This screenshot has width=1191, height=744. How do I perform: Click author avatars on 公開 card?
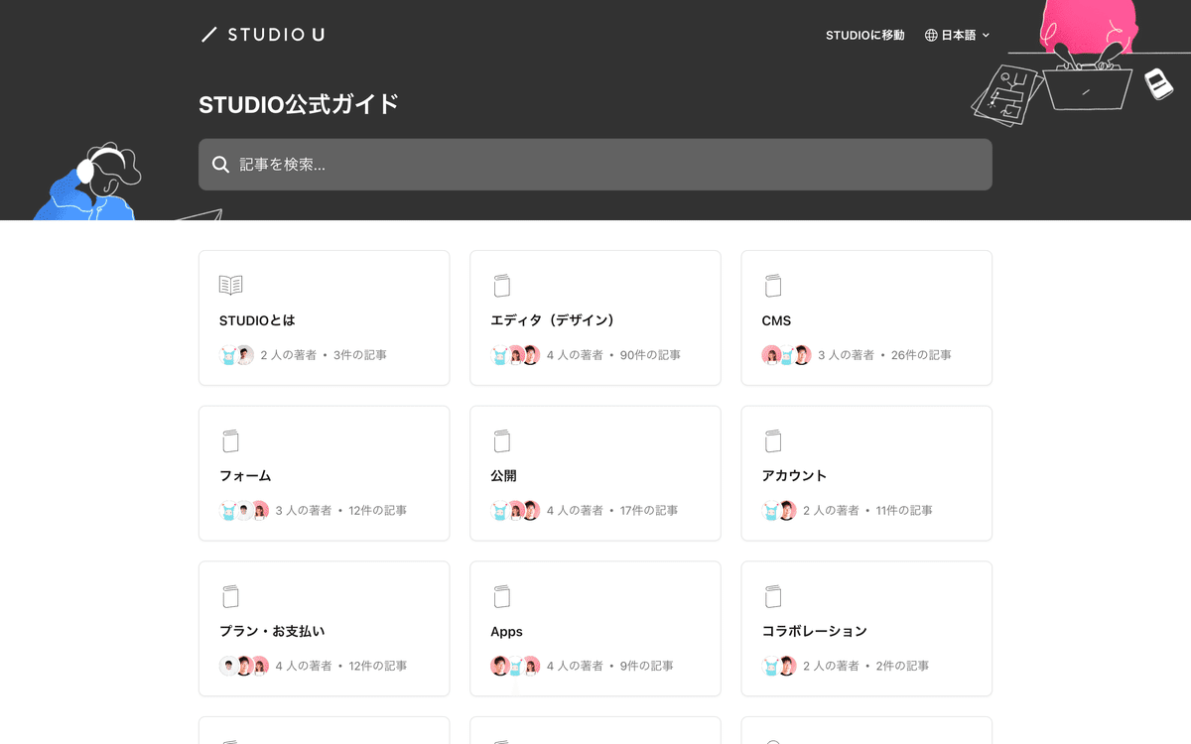pyautogui.click(x=515, y=511)
